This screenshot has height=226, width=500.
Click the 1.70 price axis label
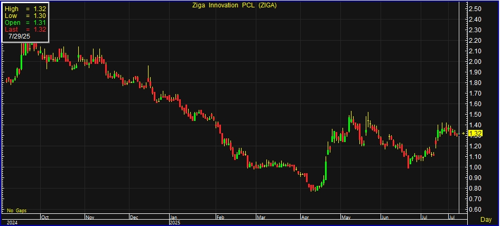coord(475,93)
